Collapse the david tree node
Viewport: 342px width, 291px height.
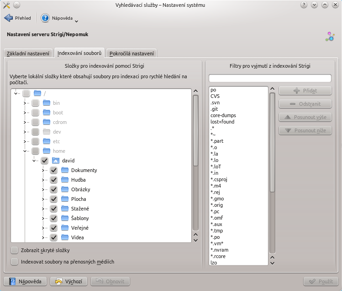click(x=34, y=161)
